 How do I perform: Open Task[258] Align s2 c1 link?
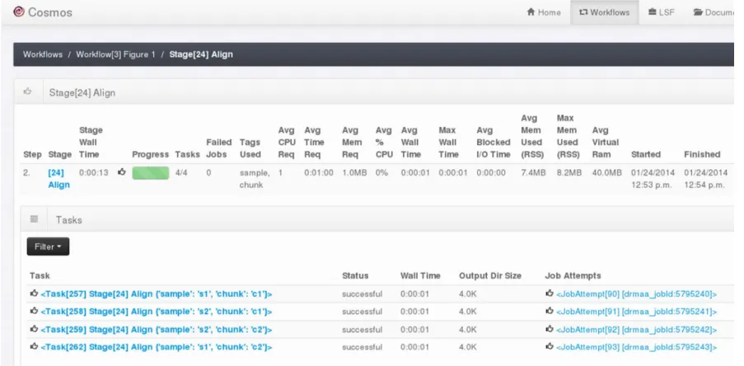click(156, 312)
